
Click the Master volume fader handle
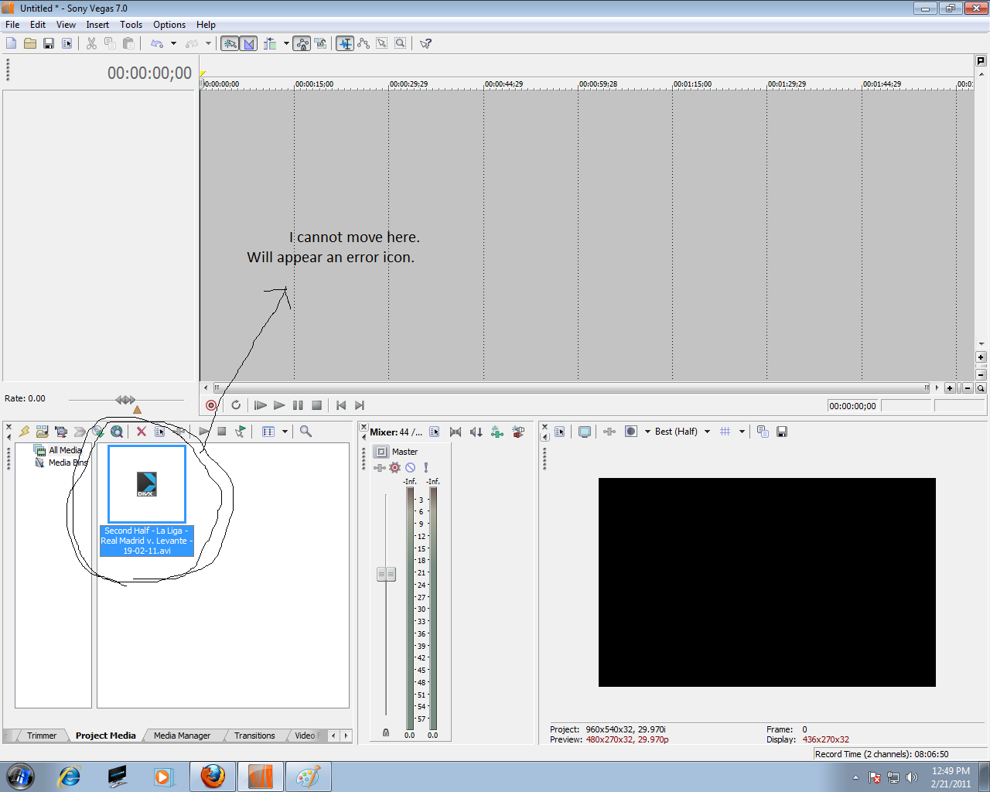point(386,574)
